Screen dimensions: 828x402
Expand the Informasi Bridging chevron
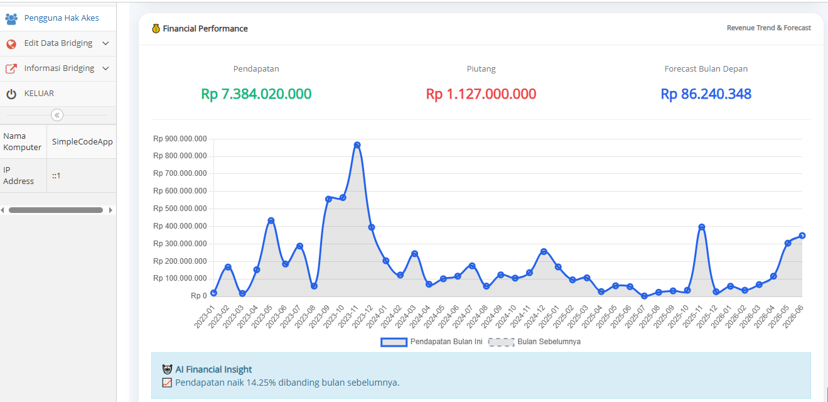coord(105,68)
